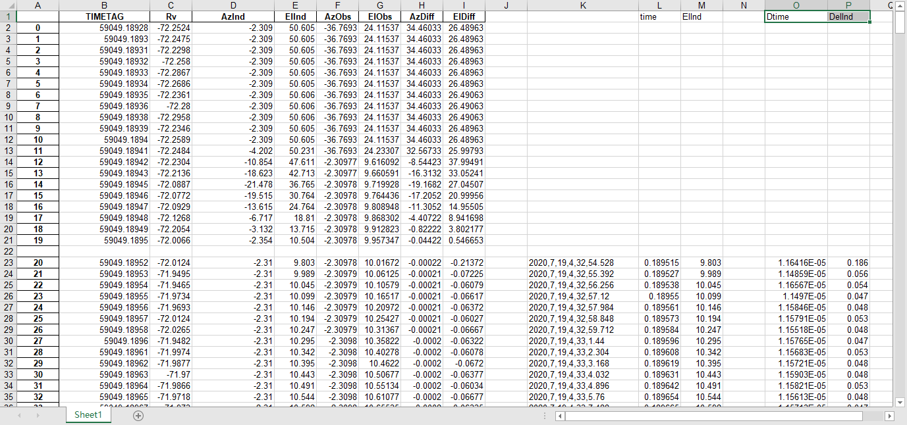Click the vertical scrollbar thumb
This screenshot has width=907, height=425.
(x=900, y=23)
